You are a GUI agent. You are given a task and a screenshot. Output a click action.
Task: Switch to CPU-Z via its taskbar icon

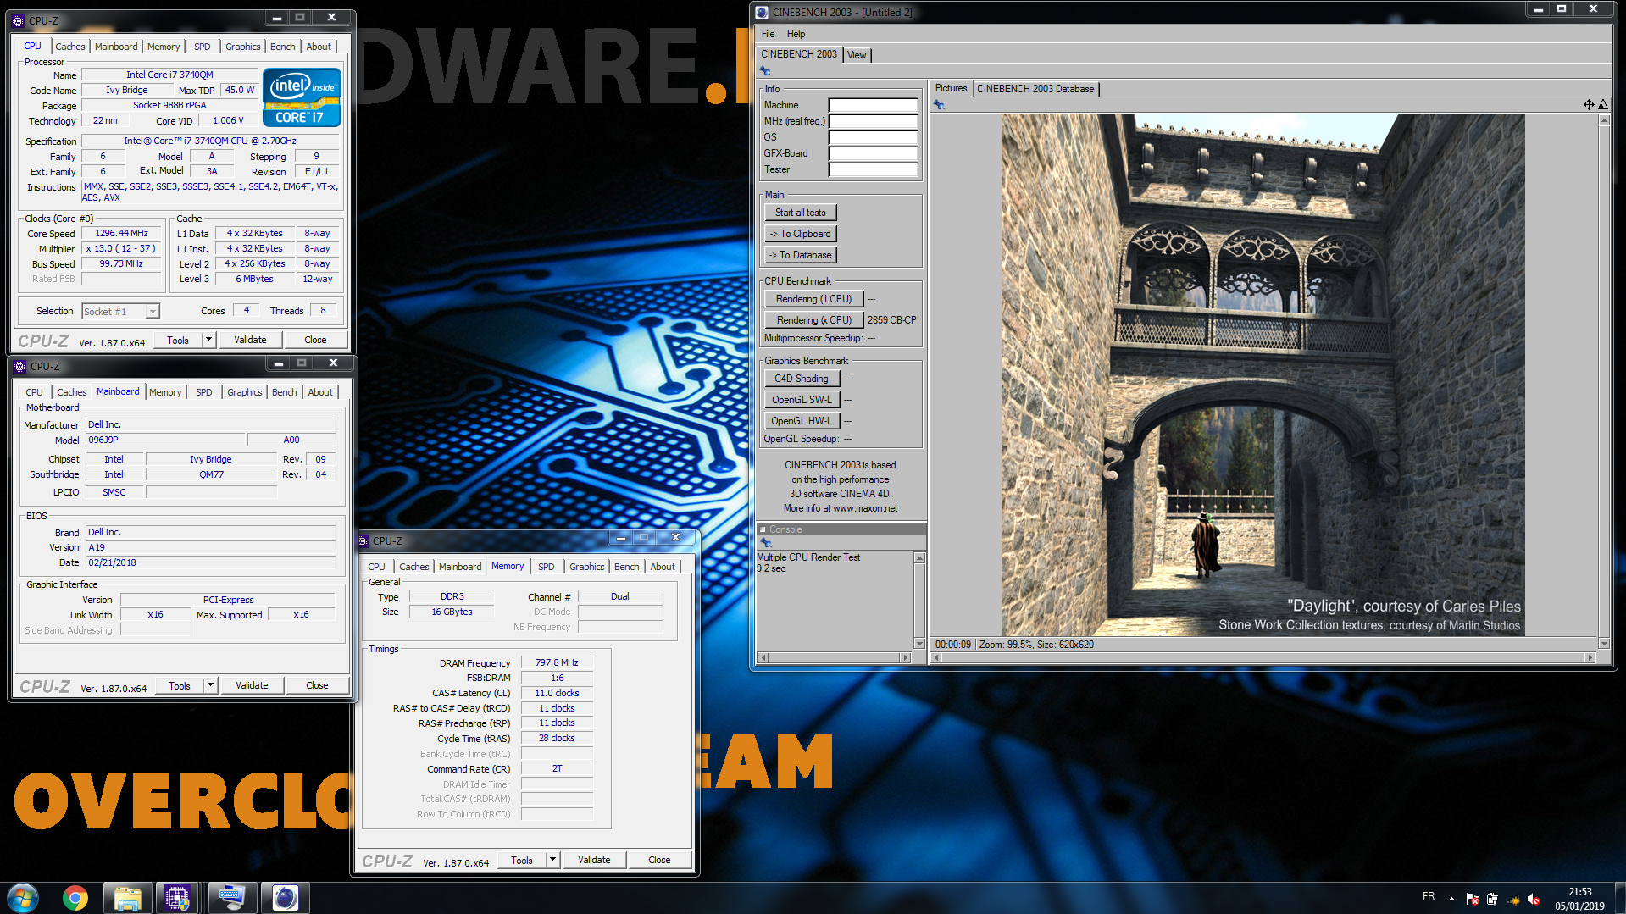tap(177, 898)
